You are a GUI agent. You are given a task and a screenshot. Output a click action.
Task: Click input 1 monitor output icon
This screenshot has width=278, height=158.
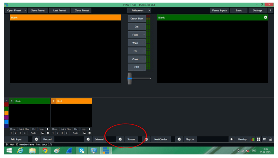[x=43, y=133]
